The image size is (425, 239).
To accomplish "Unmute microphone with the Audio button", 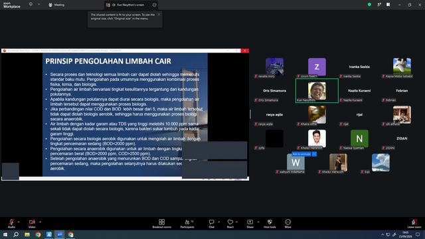I will point(11,224).
